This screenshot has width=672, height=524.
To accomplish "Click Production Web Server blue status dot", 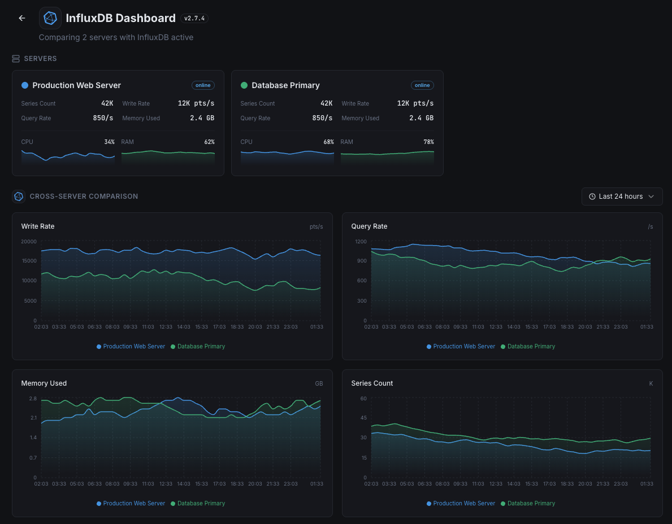I will (25, 85).
